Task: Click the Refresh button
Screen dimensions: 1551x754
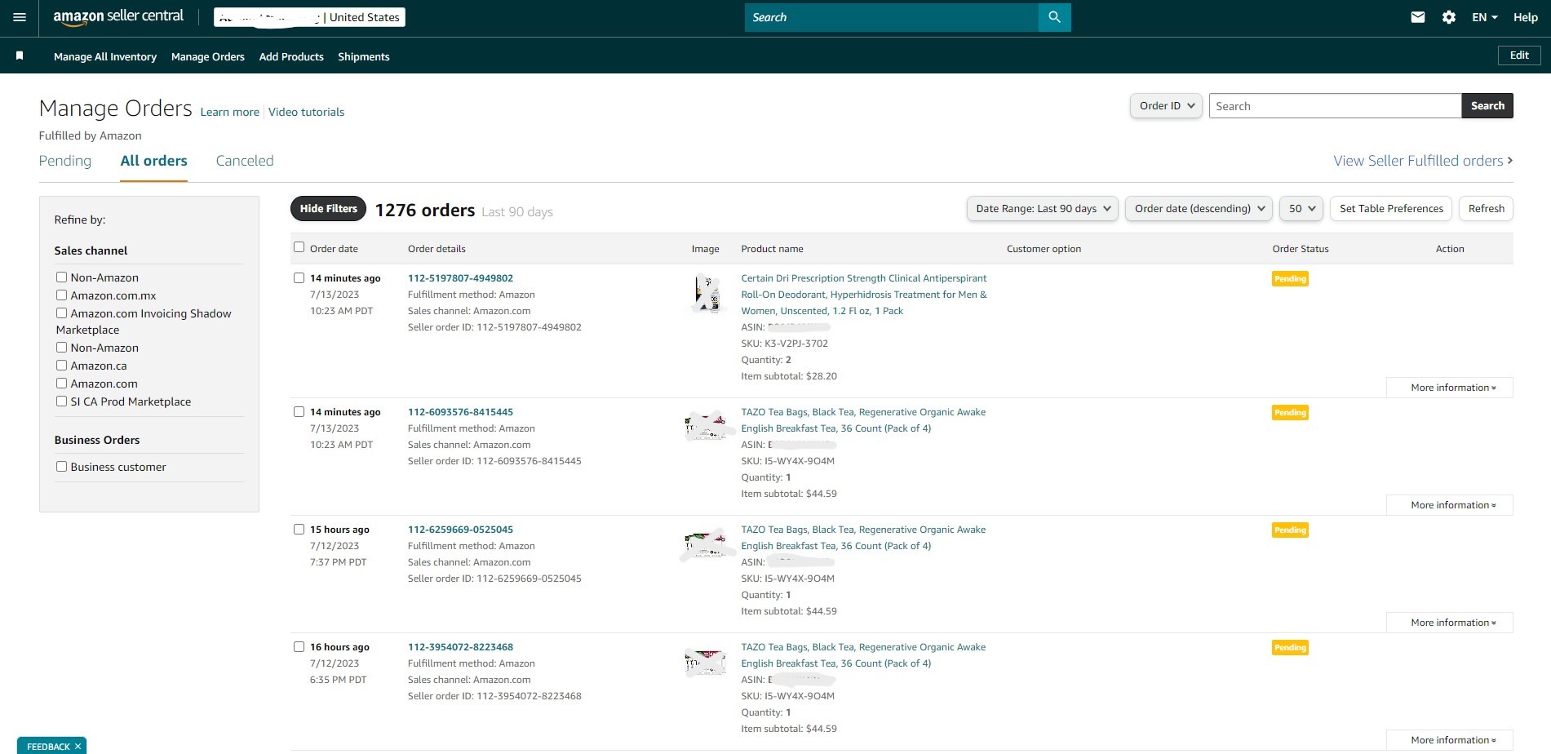Action: click(1486, 208)
